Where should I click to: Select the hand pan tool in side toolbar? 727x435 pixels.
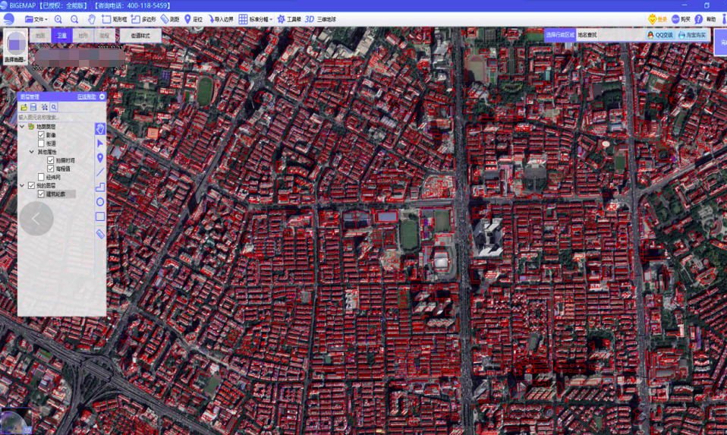100,129
